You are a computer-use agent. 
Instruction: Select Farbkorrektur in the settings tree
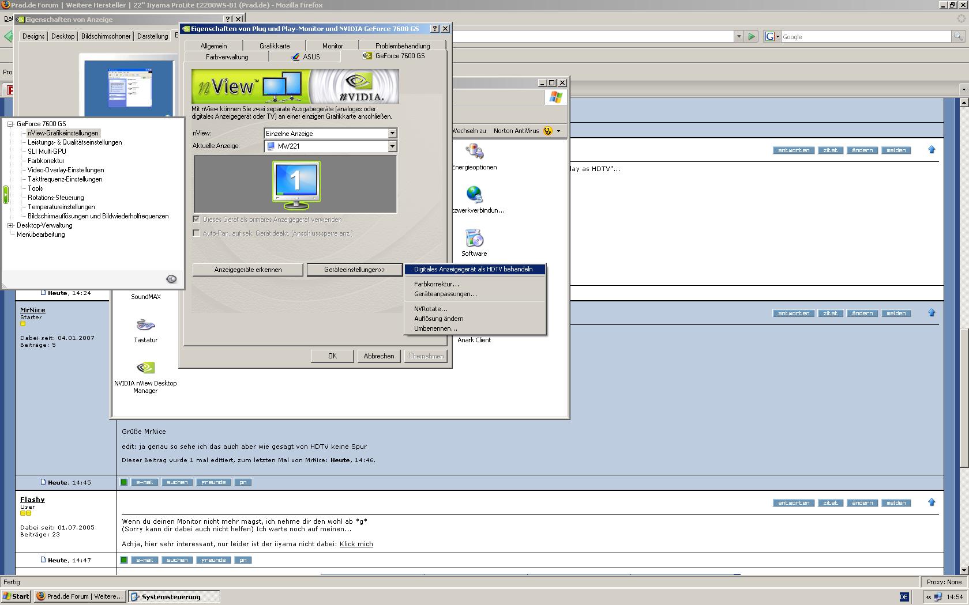[46, 161]
